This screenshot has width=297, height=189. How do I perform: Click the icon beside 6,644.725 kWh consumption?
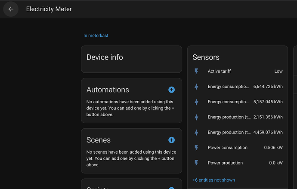(197, 87)
